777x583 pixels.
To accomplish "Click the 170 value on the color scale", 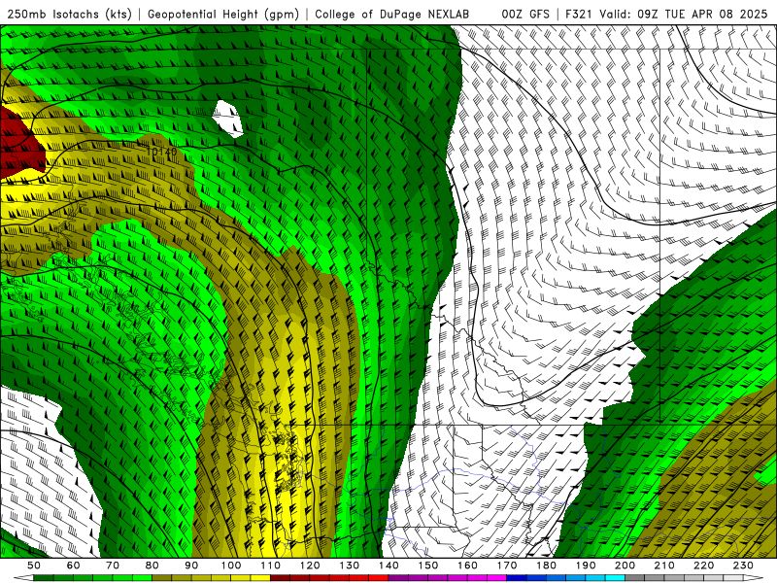I will tap(507, 566).
